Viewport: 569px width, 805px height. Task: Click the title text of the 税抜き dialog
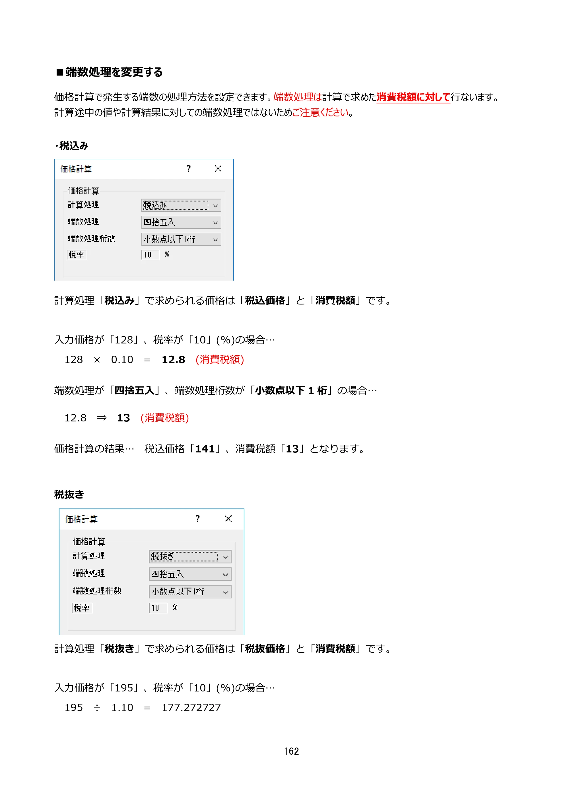[81, 519]
